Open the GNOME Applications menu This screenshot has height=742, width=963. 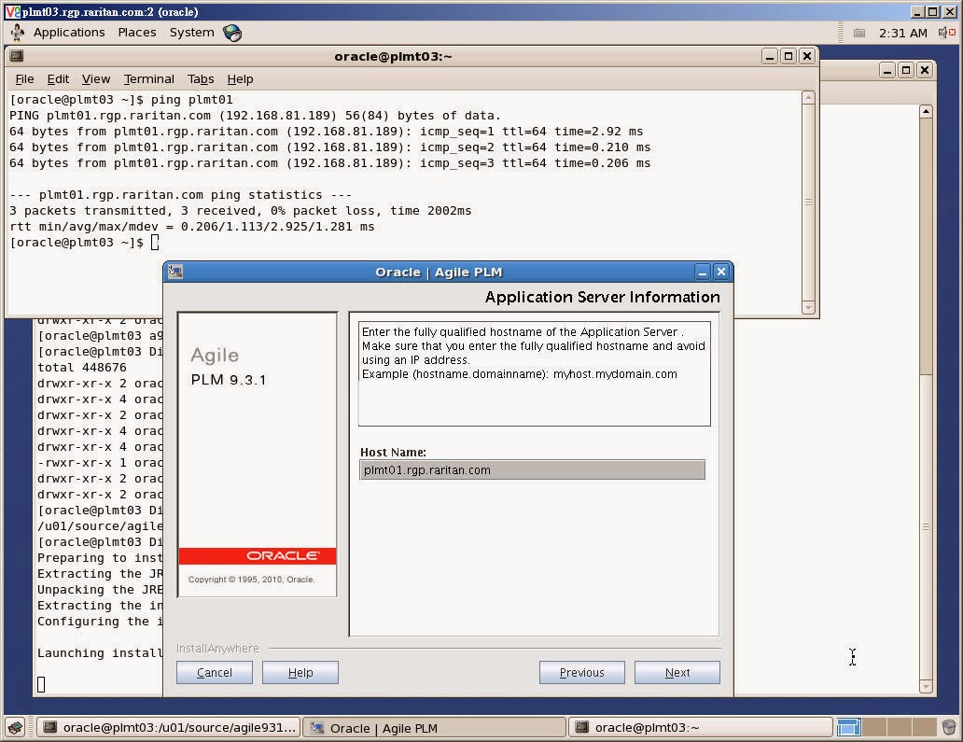[x=69, y=33]
